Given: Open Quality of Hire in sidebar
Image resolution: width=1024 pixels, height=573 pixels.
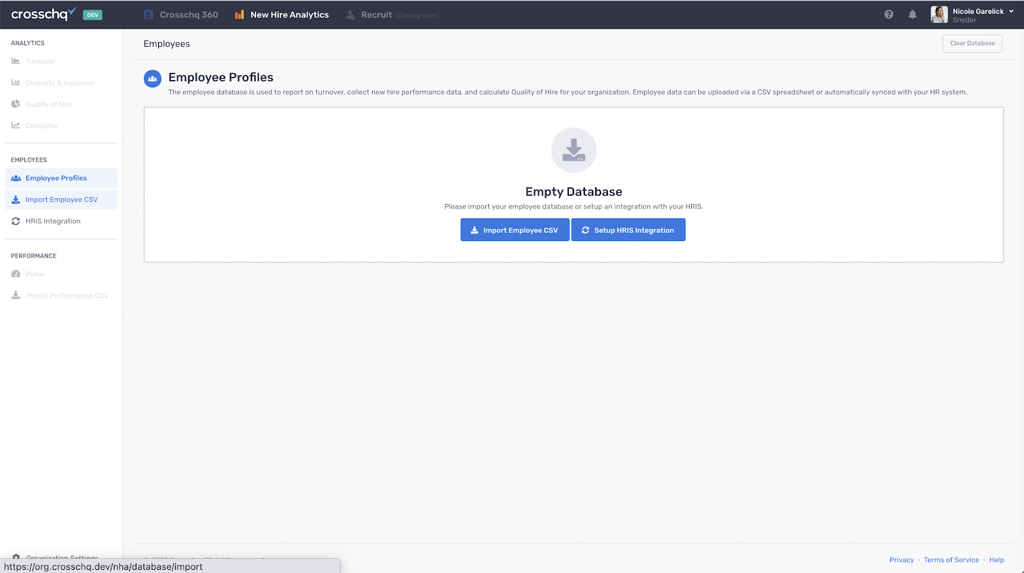Looking at the screenshot, I should pos(49,104).
